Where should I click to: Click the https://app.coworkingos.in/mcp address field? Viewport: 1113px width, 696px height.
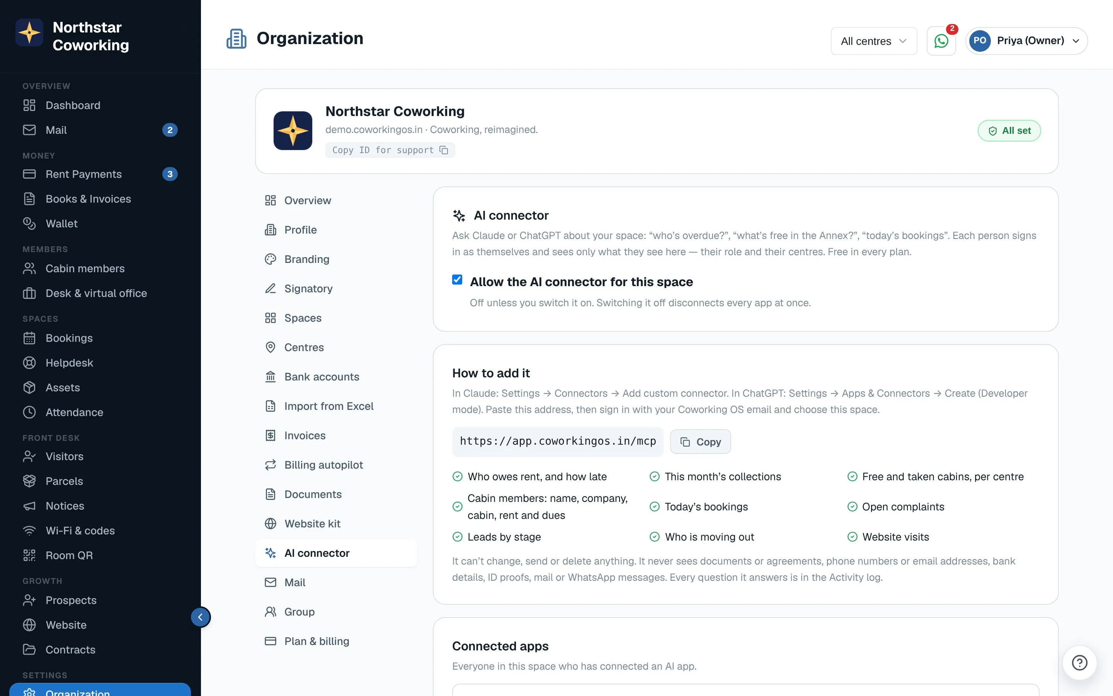pyautogui.click(x=558, y=442)
